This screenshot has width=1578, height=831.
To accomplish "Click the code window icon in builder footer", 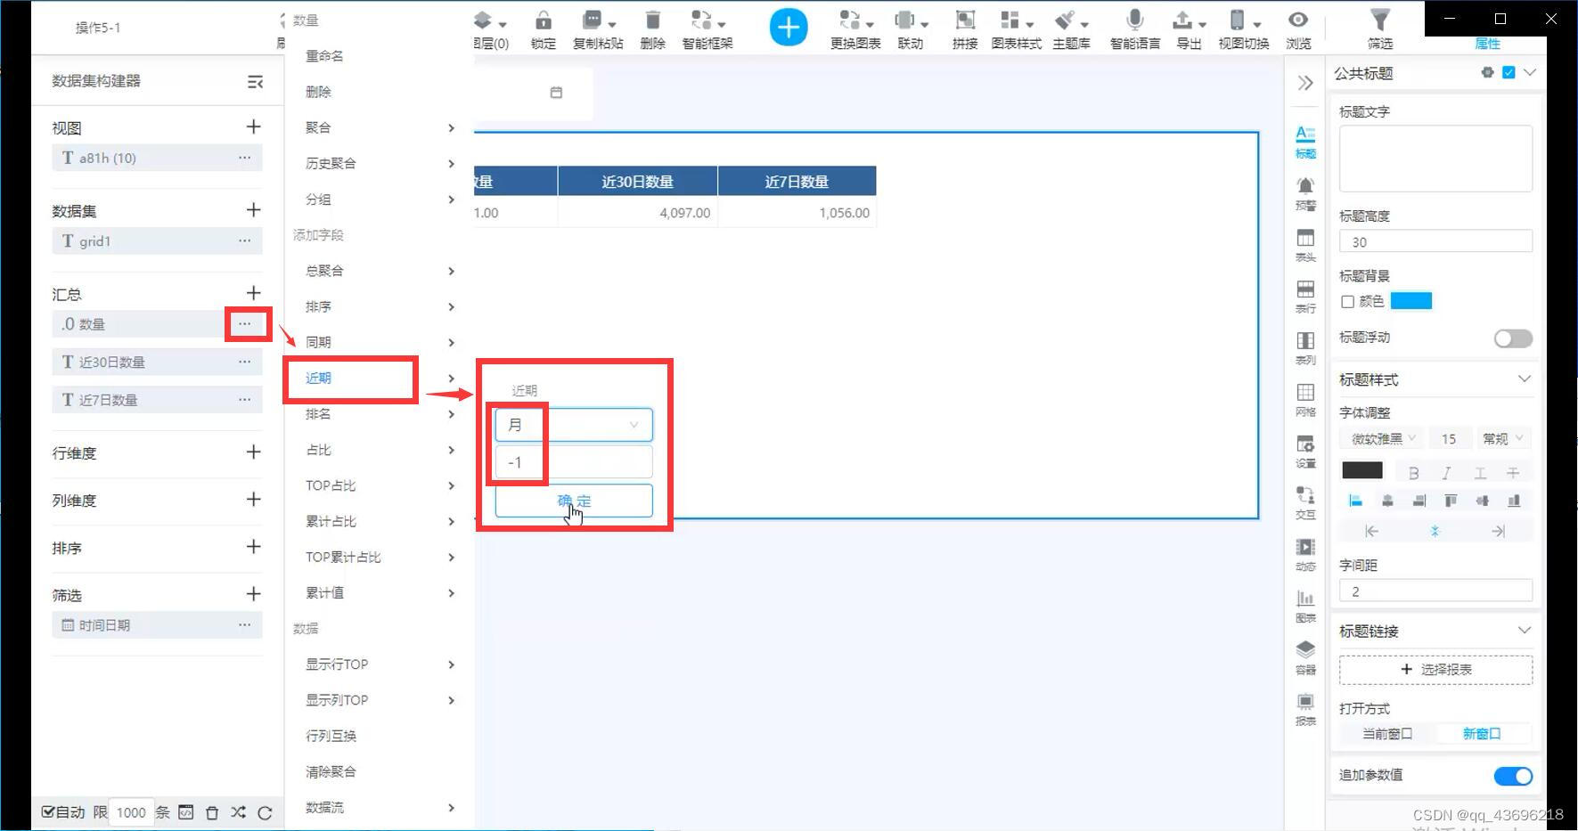I will click(185, 812).
